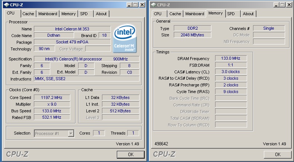Click the CPU-Z title bar icon in right window
294x162 pixels.
point(154,5)
